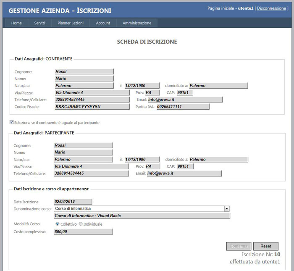
Task: Click the Contraente Nome field
Action: (x=84, y=79)
